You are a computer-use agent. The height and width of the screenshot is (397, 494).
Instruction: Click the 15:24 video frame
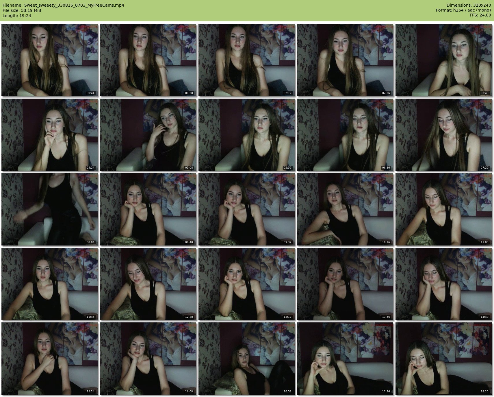click(x=50, y=359)
